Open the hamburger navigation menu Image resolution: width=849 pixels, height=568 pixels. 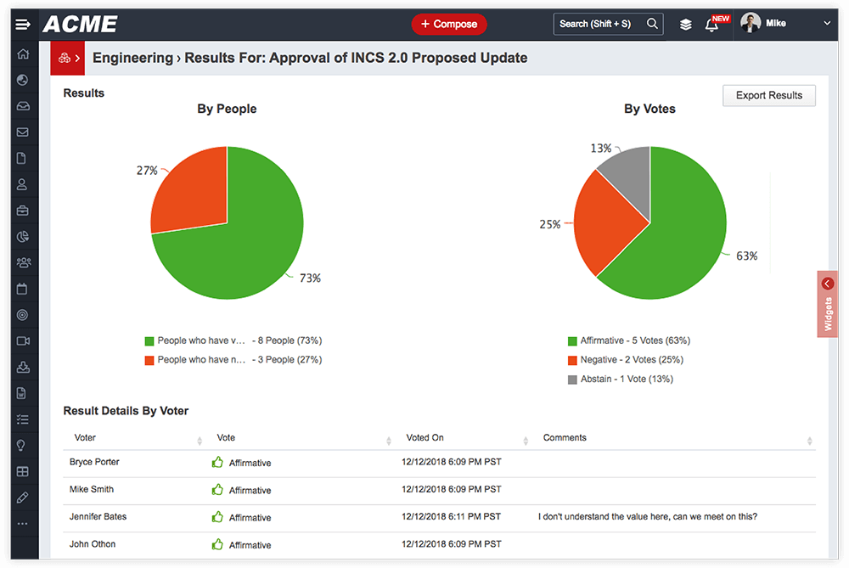pos(23,24)
